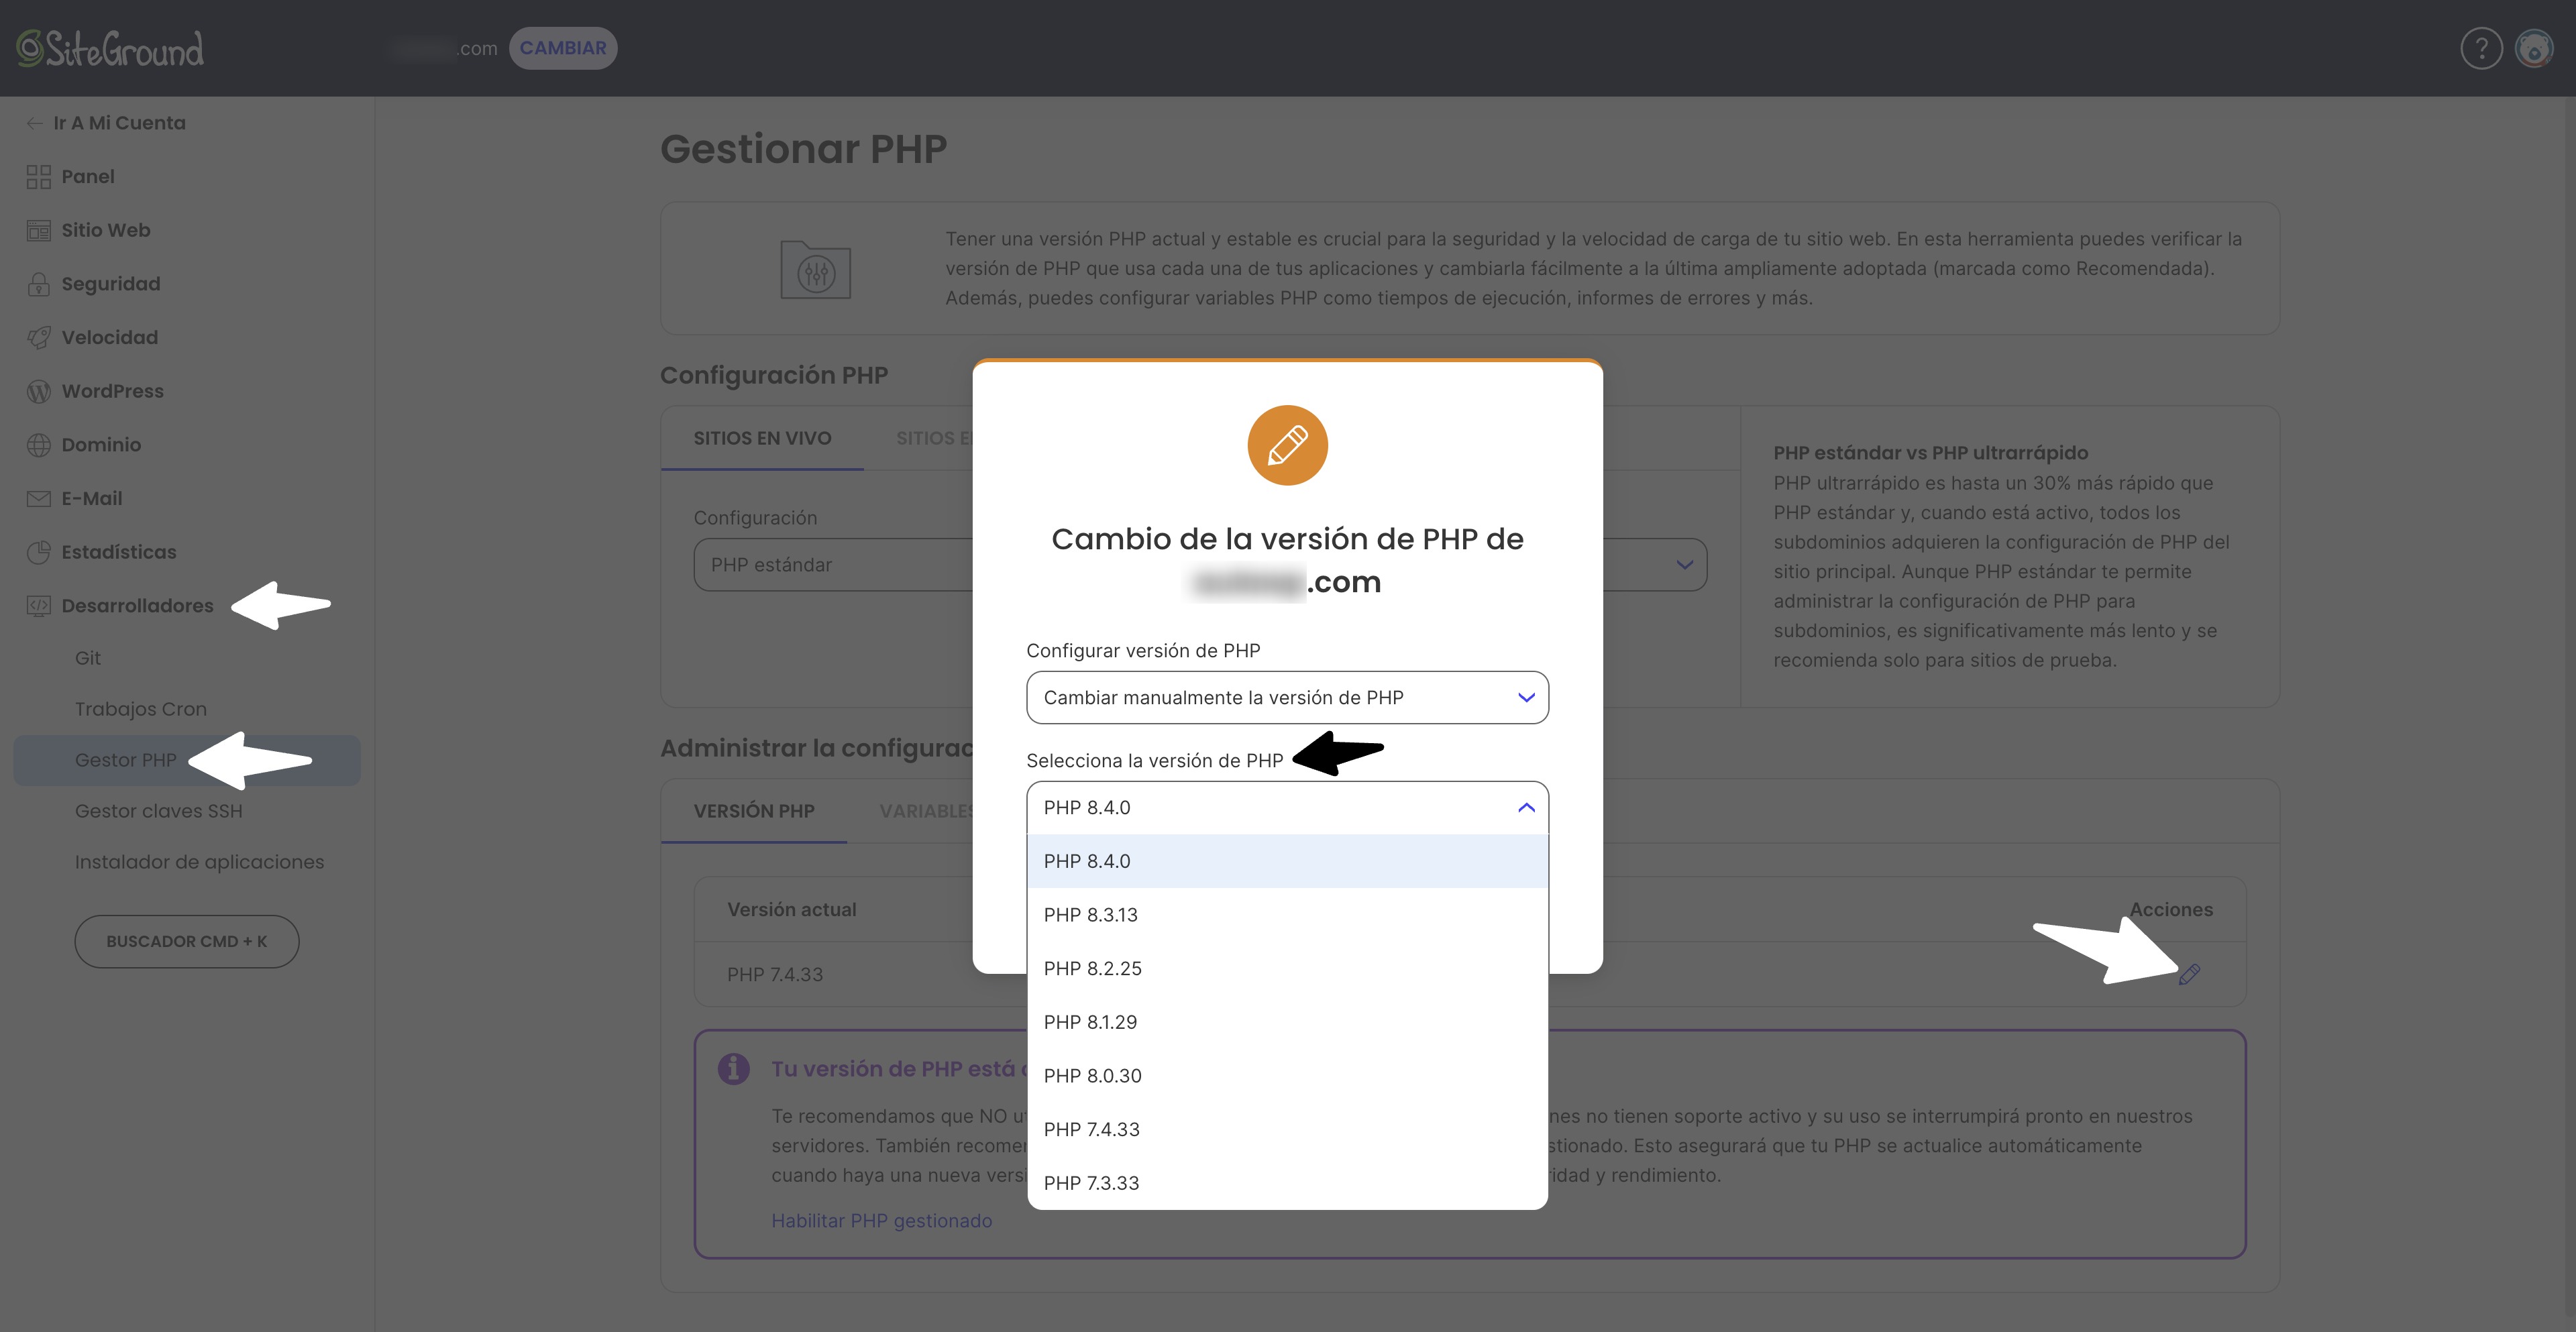
Task: Click the Acciones column header
Action: tap(2171, 910)
